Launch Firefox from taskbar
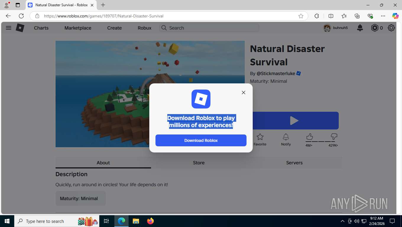The width and height of the screenshot is (402, 227). [x=150, y=221]
